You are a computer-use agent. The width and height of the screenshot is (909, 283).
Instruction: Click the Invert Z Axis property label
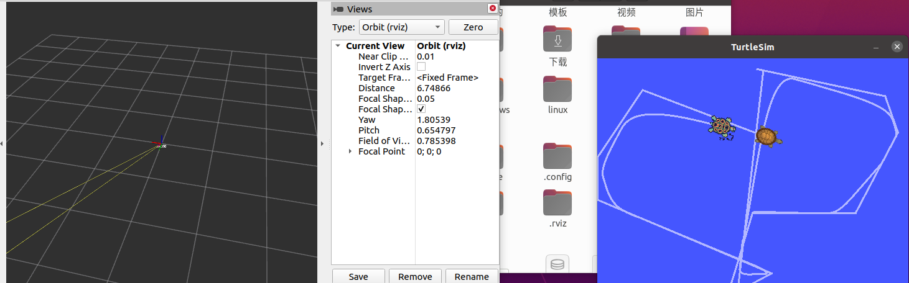pos(385,67)
